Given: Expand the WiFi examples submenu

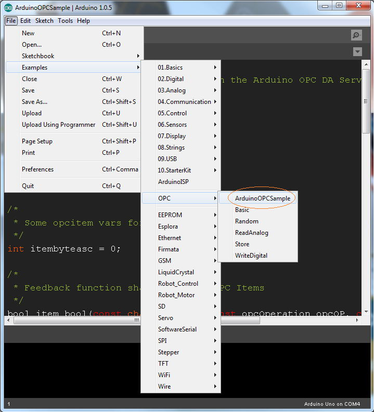Looking at the screenshot, I should click(180, 375).
